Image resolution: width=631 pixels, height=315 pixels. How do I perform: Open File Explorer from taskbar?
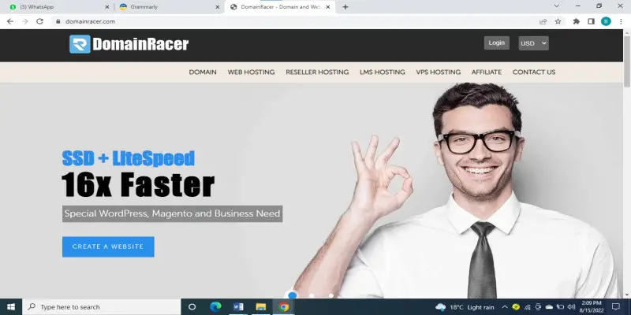261,307
